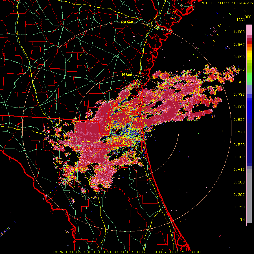Click the 1.000 value on color scale

(x=239, y=32)
